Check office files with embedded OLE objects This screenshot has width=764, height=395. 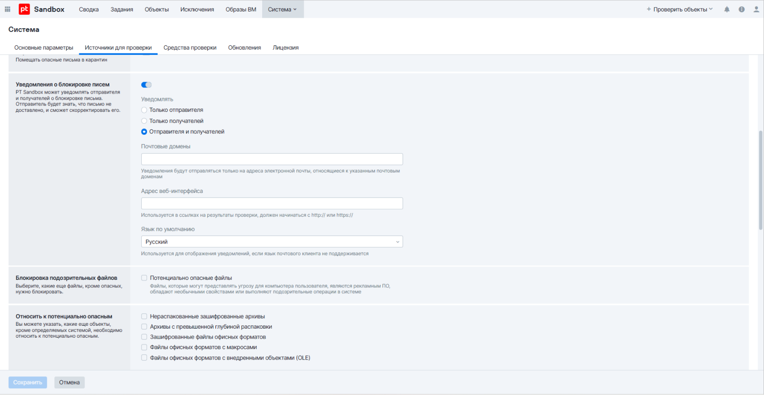(x=144, y=358)
